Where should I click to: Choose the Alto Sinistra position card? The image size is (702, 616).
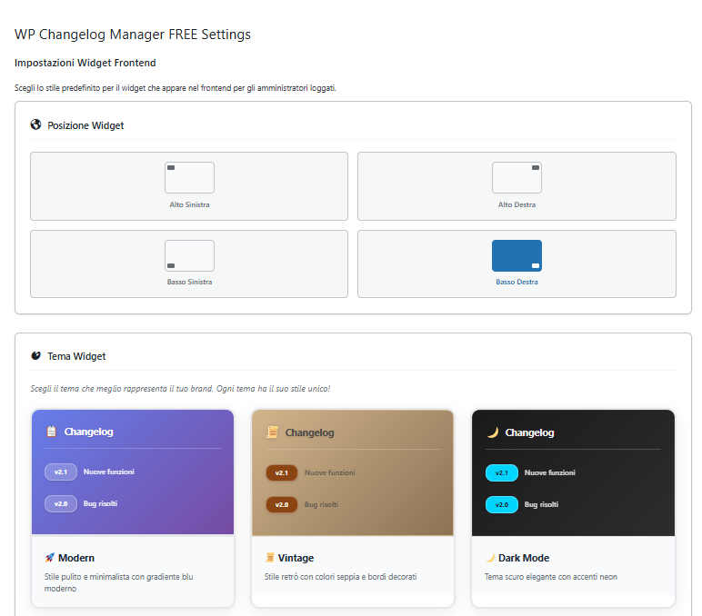189,186
